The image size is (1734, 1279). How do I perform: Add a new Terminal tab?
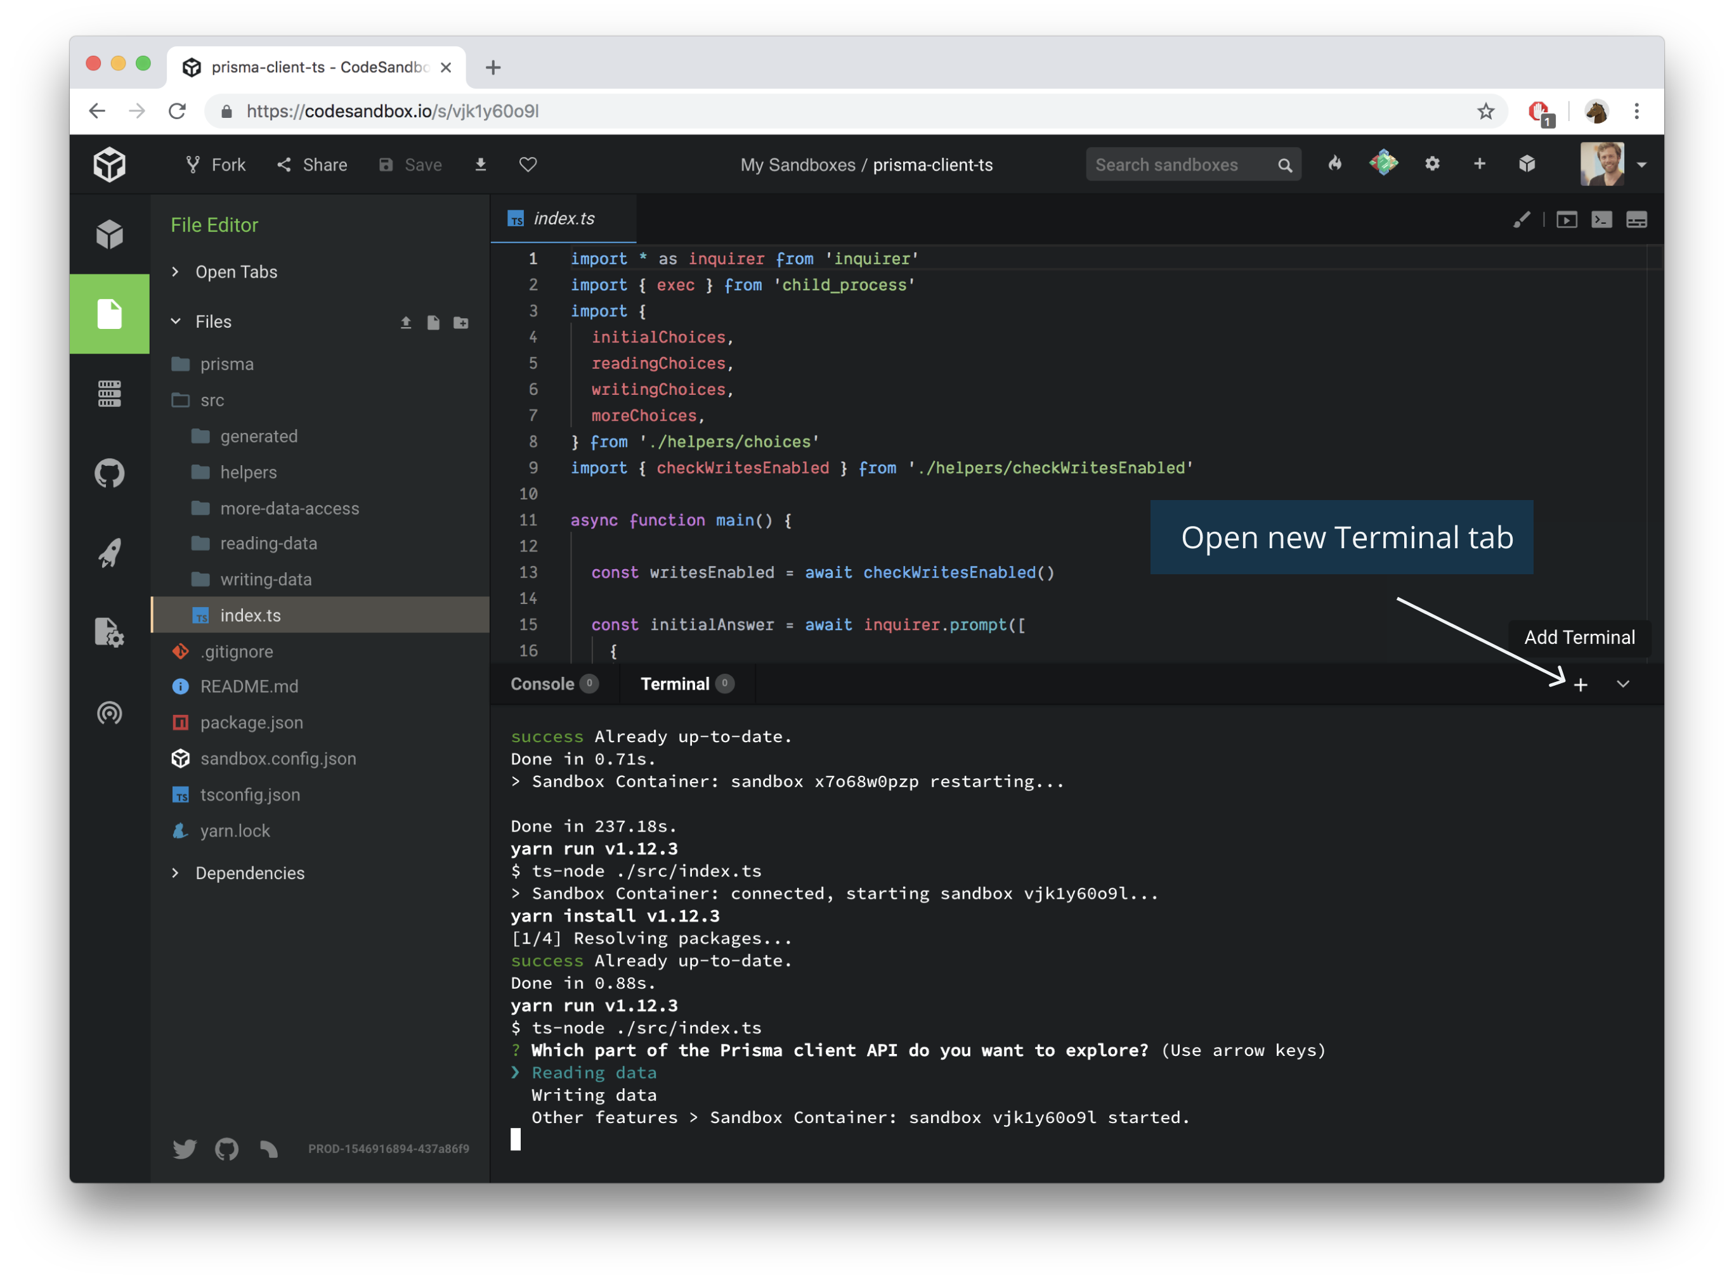tap(1581, 685)
